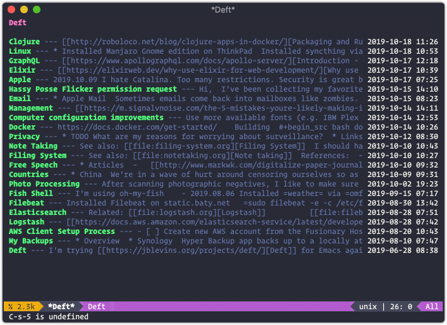Screen dimensions: 447x325
Task: Select the Logstash note title
Action: (x=27, y=222)
